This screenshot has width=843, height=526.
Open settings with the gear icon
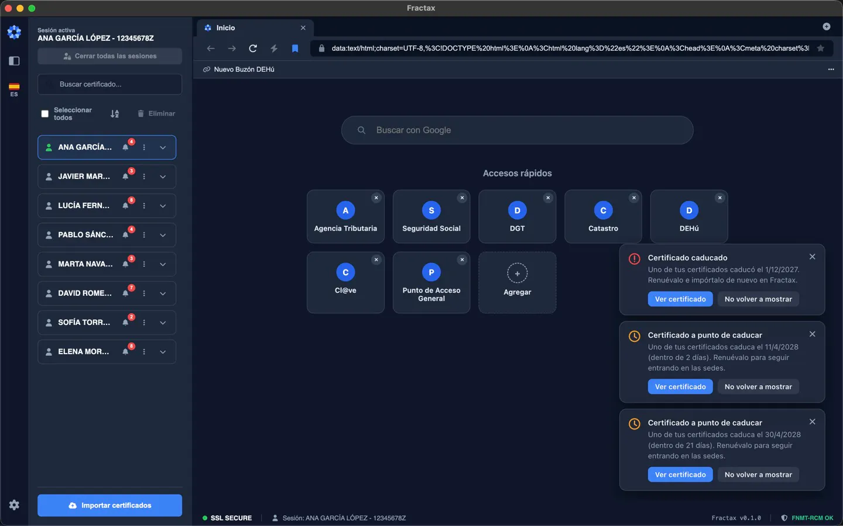coord(14,505)
